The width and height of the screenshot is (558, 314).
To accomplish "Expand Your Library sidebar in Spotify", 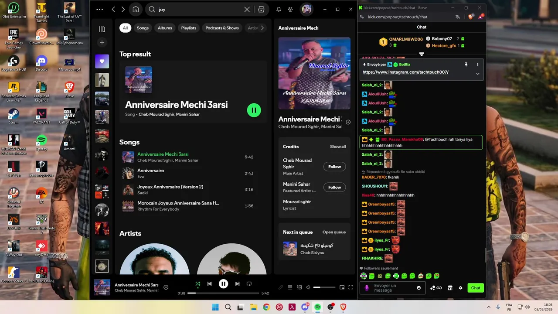I will point(102,29).
